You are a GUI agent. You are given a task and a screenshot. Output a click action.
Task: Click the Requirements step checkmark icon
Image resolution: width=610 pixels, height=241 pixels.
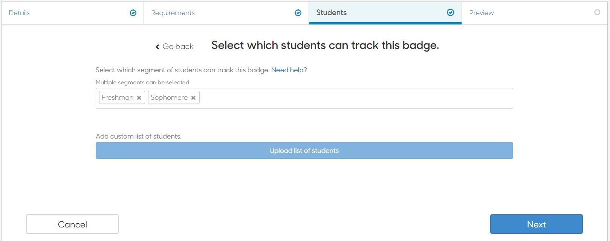298,13
